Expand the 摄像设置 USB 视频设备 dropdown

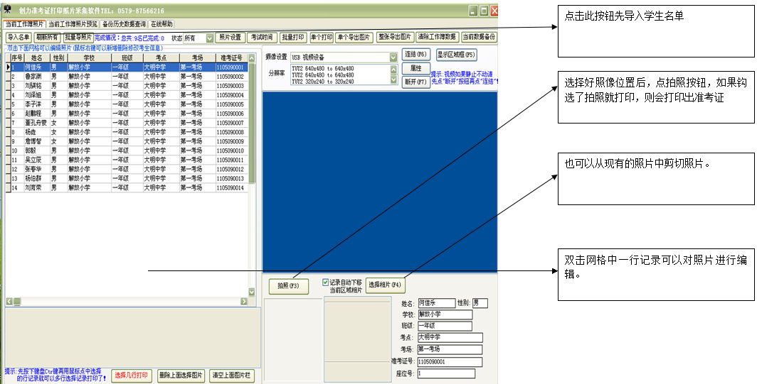pyautogui.click(x=393, y=57)
